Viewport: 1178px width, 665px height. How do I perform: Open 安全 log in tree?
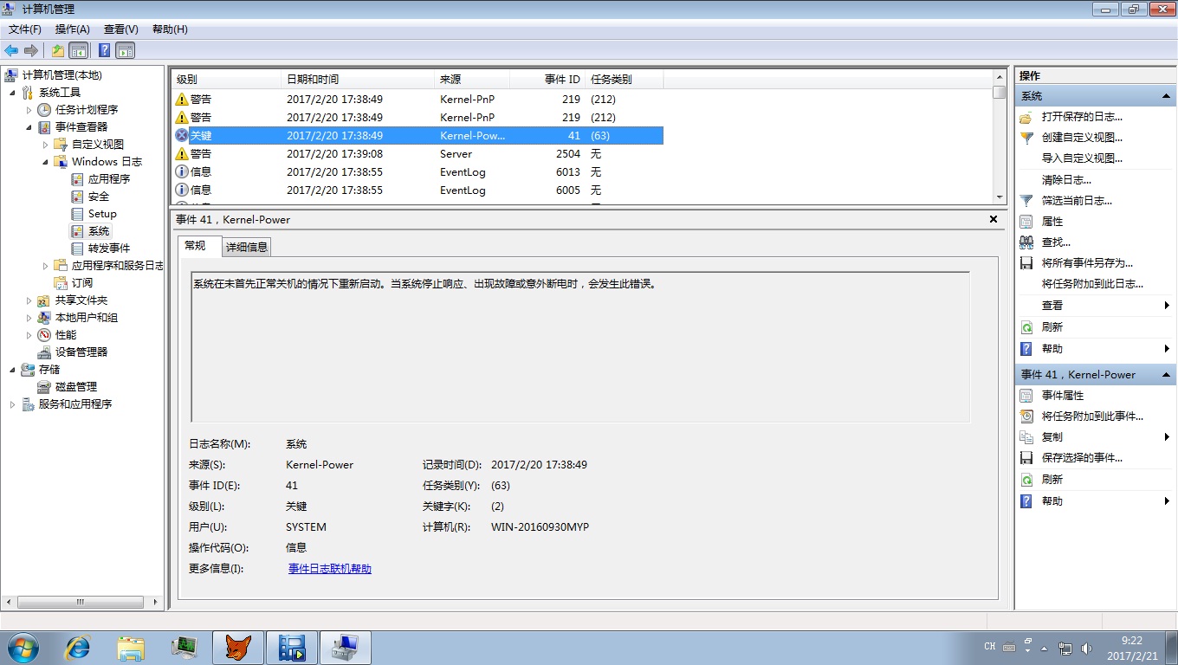pos(99,197)
